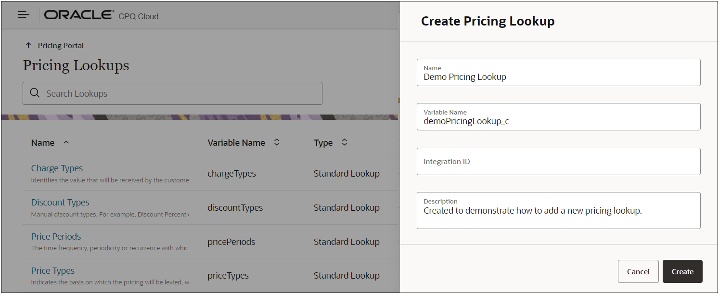This screenshot has height=294, width=719.
Task: Open the Discount Types lookup
Action: (60, 203)
